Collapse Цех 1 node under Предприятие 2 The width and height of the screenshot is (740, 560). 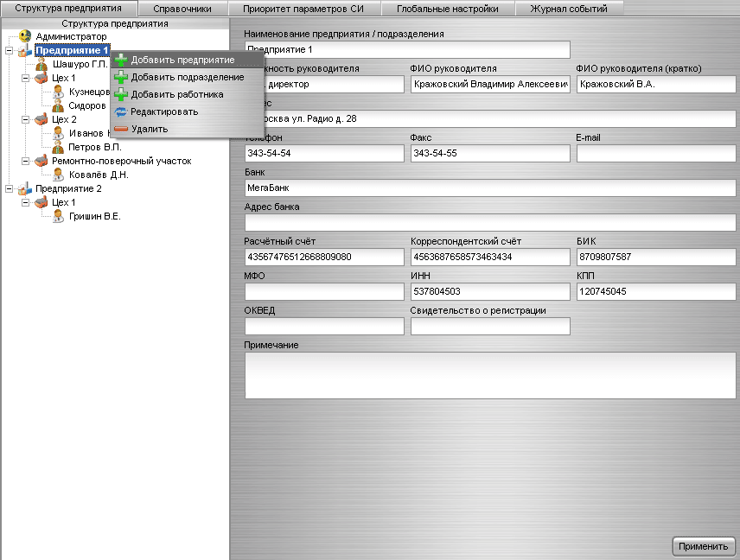click(x=25, y=202)
